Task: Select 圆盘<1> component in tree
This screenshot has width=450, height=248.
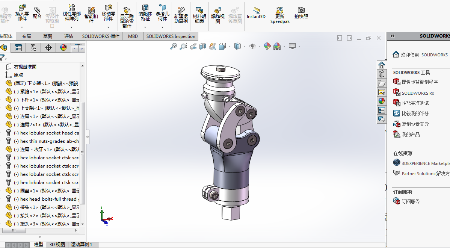Action: [x=42, y=191]
